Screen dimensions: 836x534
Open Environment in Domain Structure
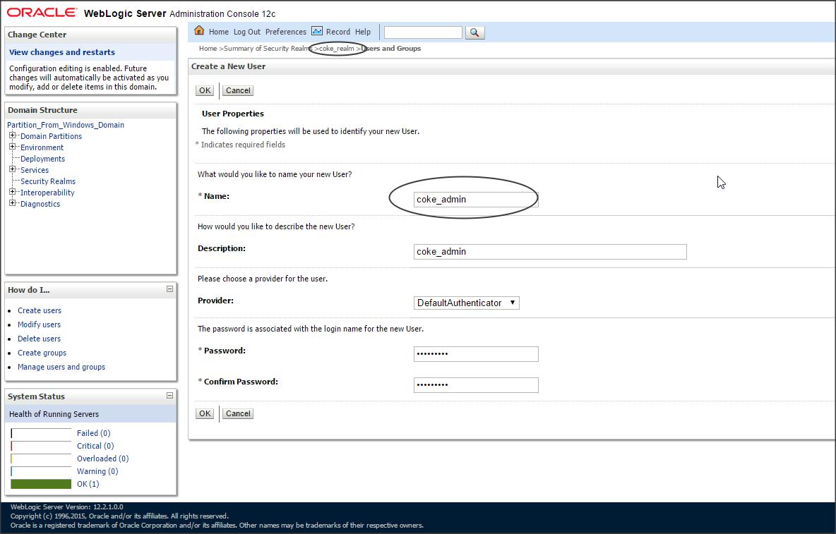[x=42, y=147]
